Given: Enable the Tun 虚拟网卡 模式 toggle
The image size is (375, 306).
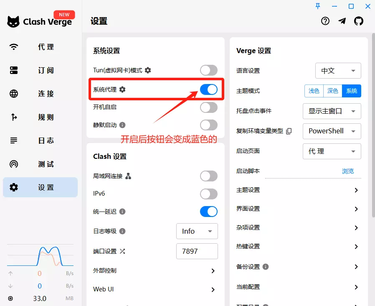Looking at the screenshot, I should click(208, 71).
